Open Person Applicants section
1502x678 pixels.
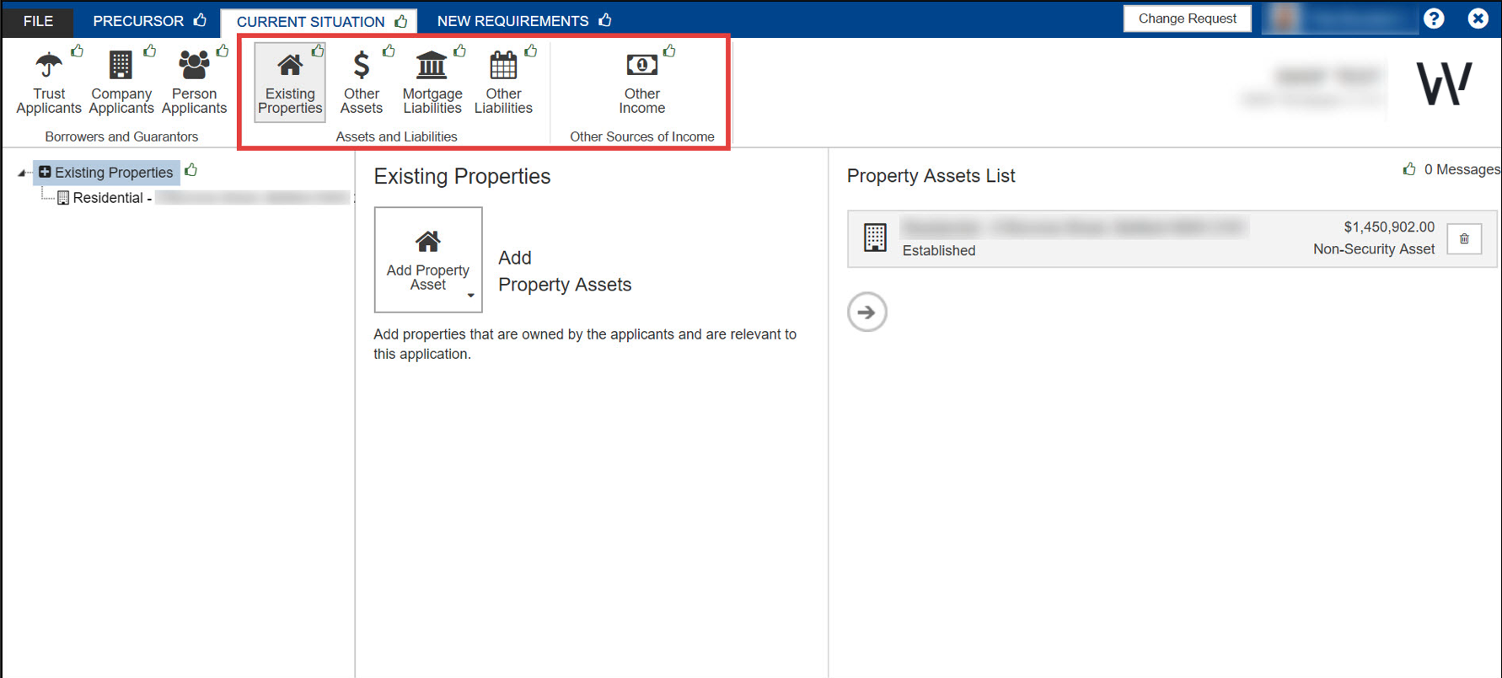[194, 83]
